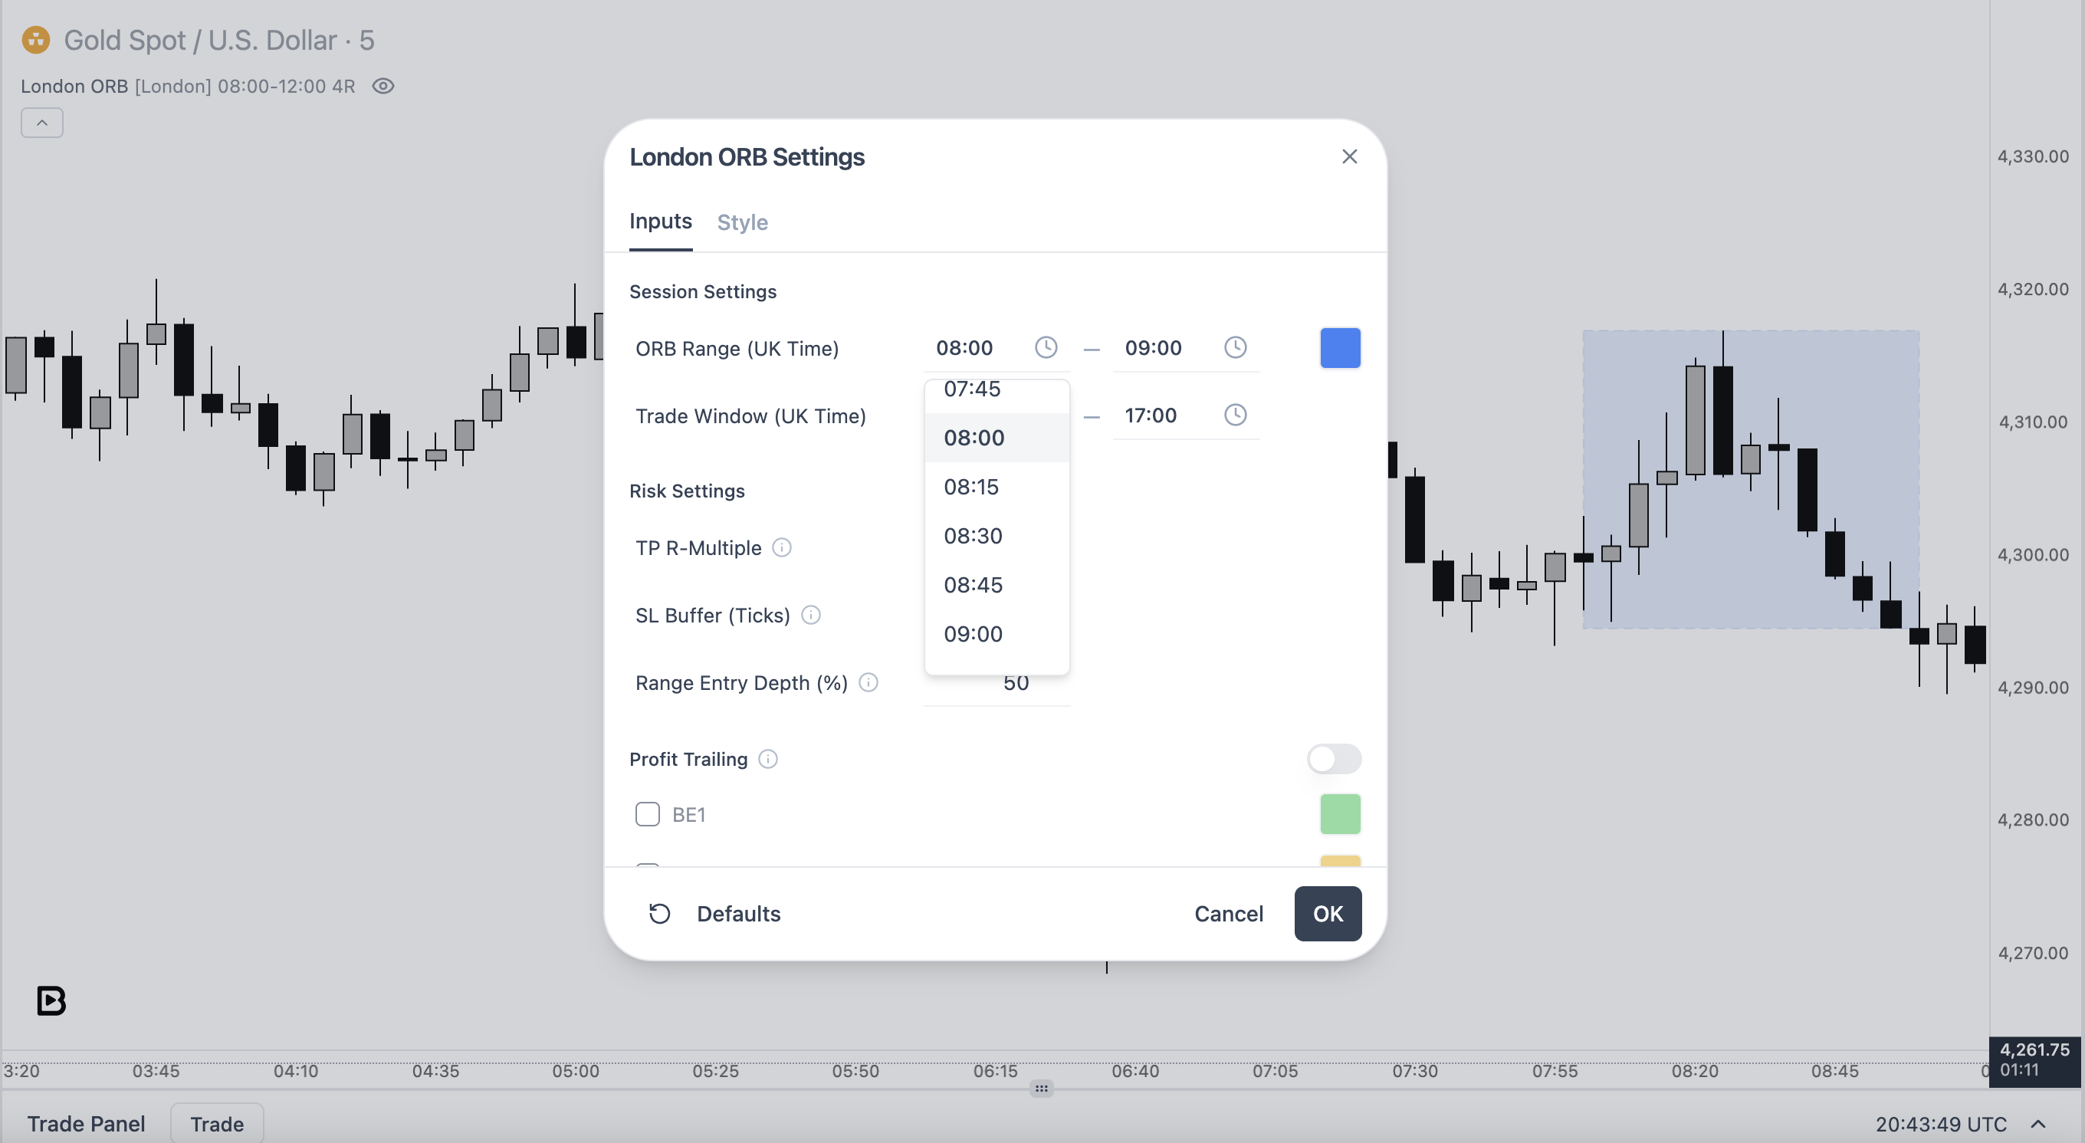
Task: Open the blue ORB Range color swatch
Action: (x=1341, y=348)
